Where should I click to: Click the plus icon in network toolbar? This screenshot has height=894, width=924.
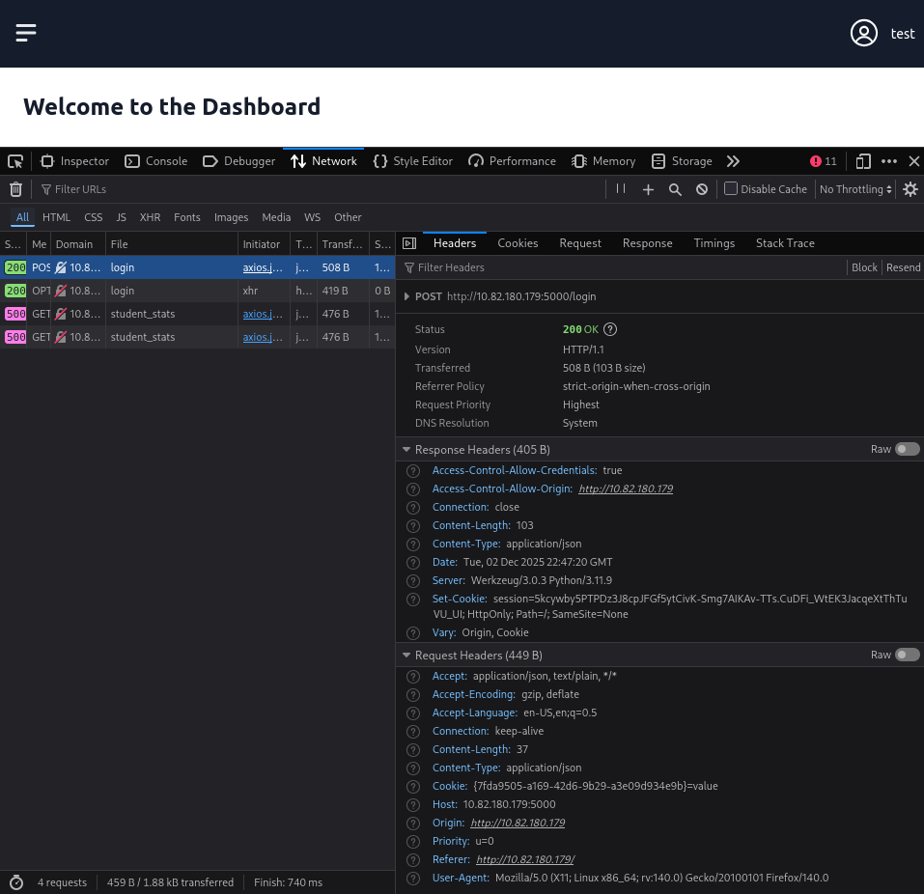pos(648,189)
